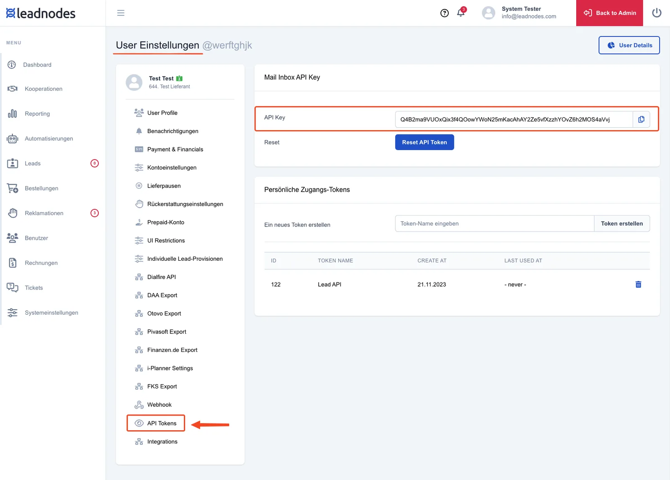Viewport: 670px width, 480px height.
Task: Click the Reset API Token button
Action: (425, 142)
